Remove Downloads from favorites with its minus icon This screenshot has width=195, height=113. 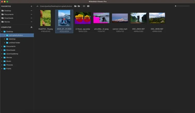[31, 18]
